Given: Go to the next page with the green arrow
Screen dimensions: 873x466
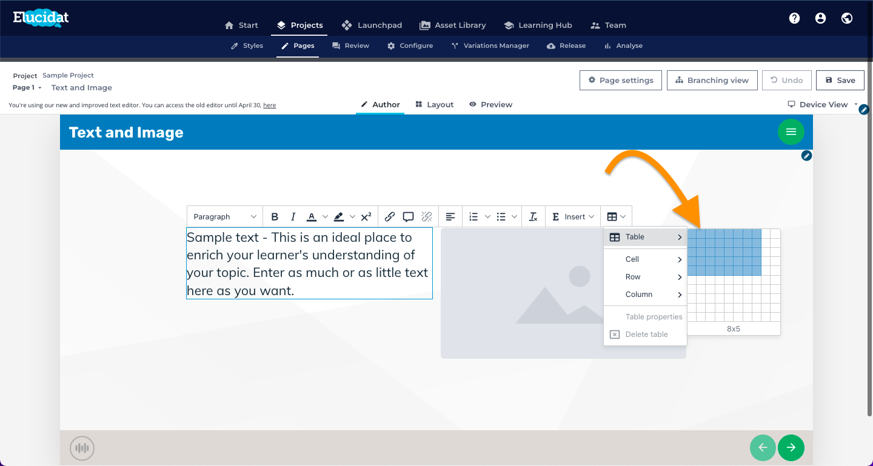Looking at the screenshot, I should pyautogui.click(x=791, y=448).
